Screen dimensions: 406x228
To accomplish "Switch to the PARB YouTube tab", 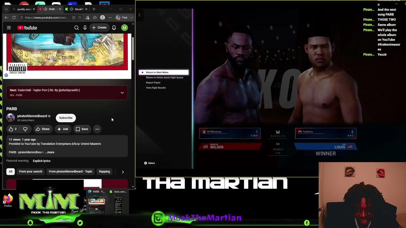I will click(50, 9).
